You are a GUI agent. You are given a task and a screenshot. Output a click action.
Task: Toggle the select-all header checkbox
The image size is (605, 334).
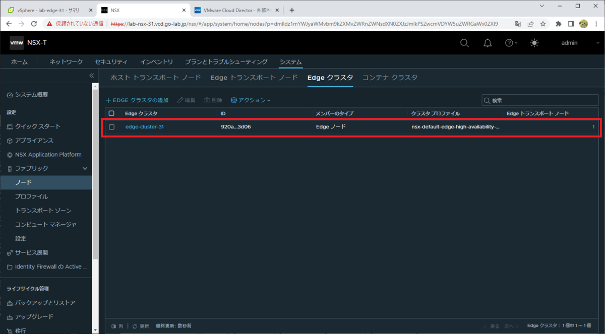pos(111,113)
